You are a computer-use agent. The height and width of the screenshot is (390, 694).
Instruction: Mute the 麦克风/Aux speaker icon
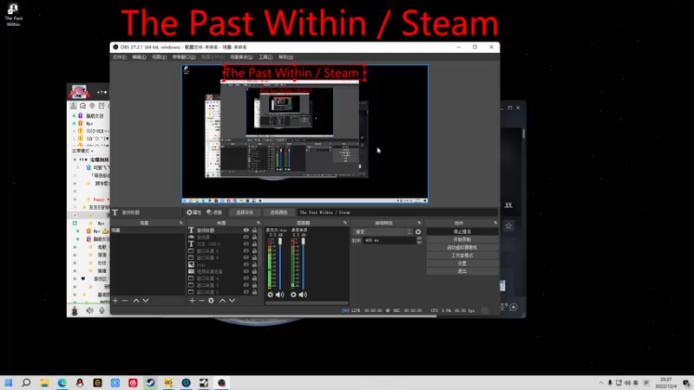(x=279, y=295)
